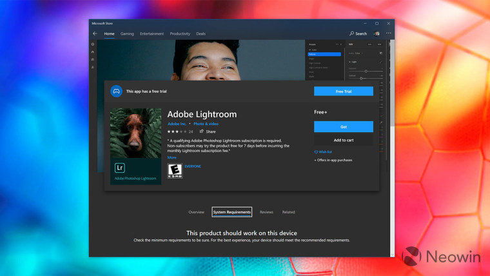Click the Get button
The image size is (490, 276).
coord(344,126)
